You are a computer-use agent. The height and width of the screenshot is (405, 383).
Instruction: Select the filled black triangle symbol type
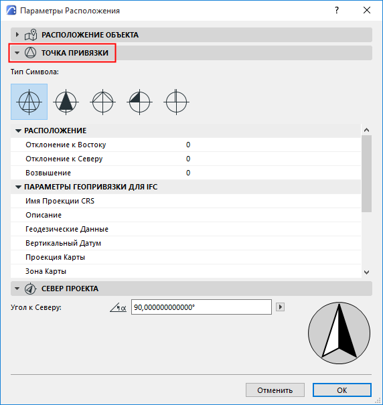(x=66, y=102)
